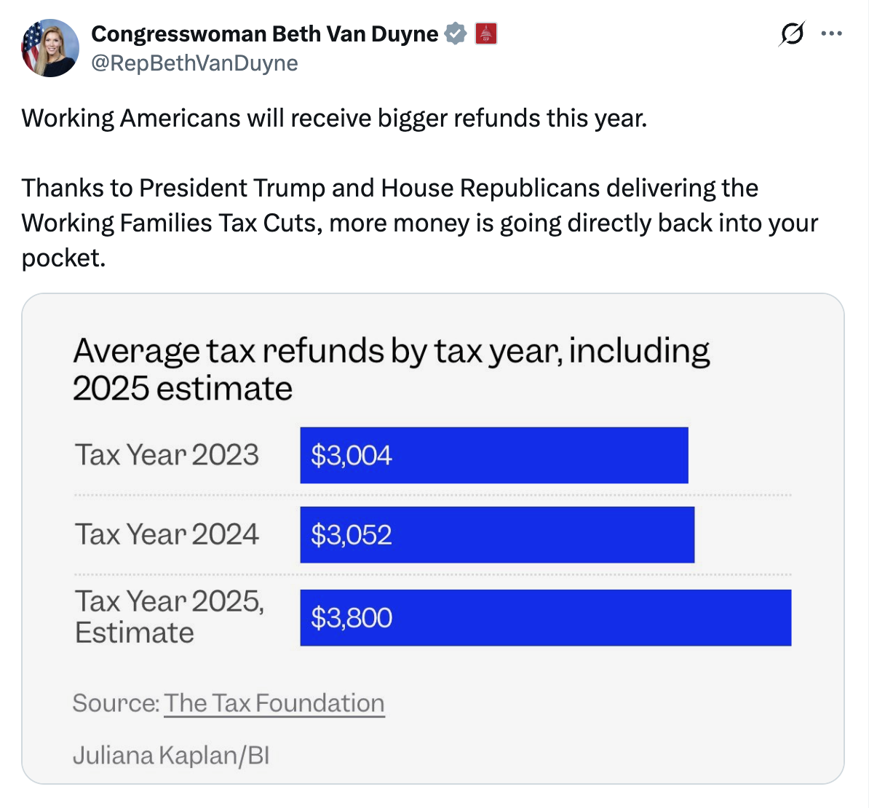Image resolution: width=869 pixels, height=808 pixels.
Task: Click The Tax Foundation source link
Action: (274, 703)
